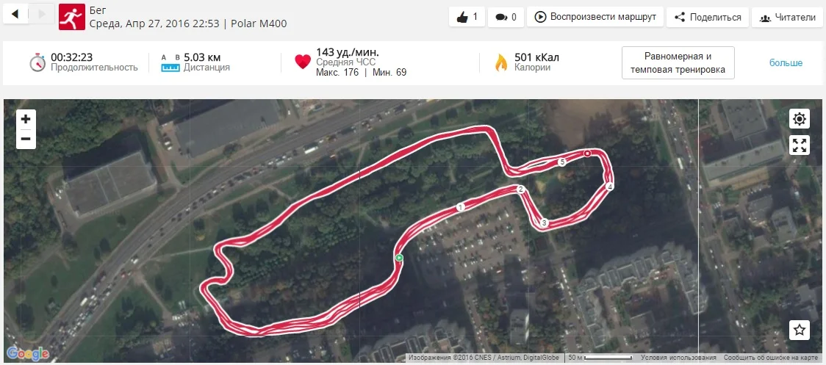Open Условия использования link on map
The height and width of the screenshot is (365, 826).
678,358
